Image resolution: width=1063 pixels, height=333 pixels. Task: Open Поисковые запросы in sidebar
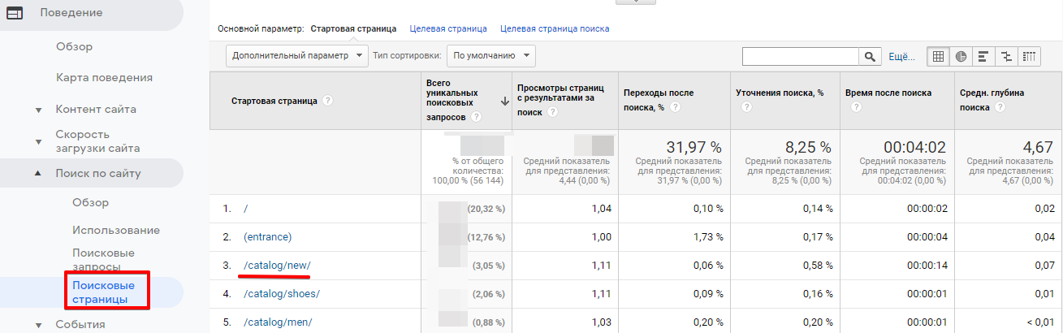pos(103,259)
